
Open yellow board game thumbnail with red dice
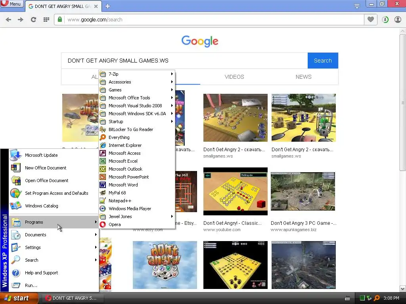coord(236,191)
